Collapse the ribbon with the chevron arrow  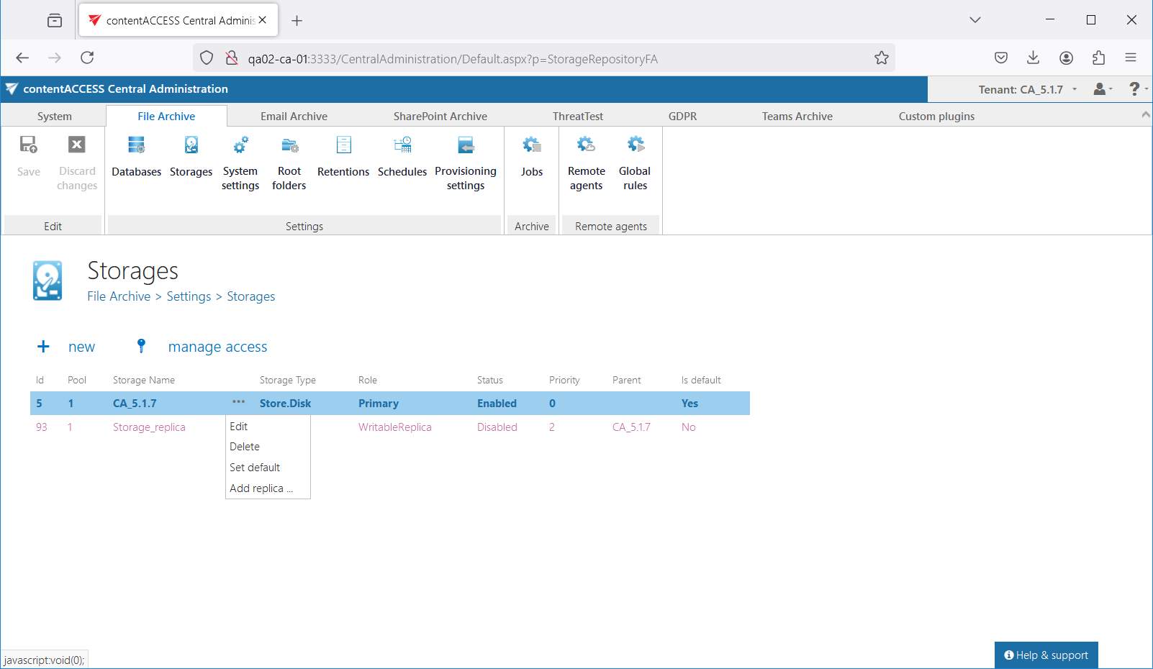(x=1145, y=115)
